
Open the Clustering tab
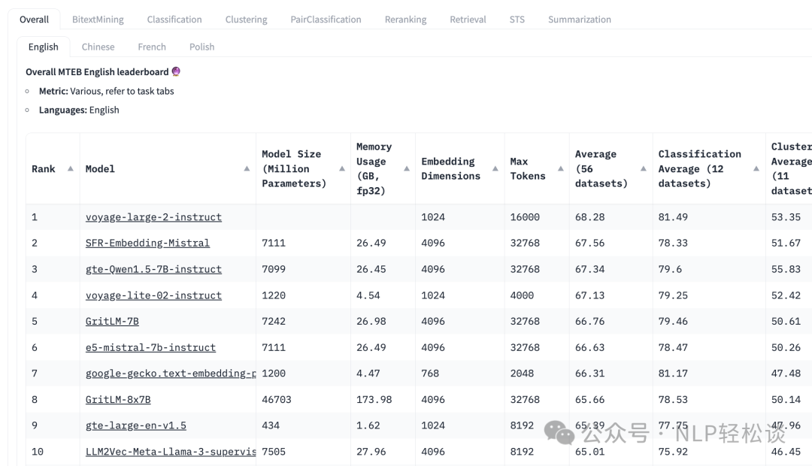coord(246,20)
